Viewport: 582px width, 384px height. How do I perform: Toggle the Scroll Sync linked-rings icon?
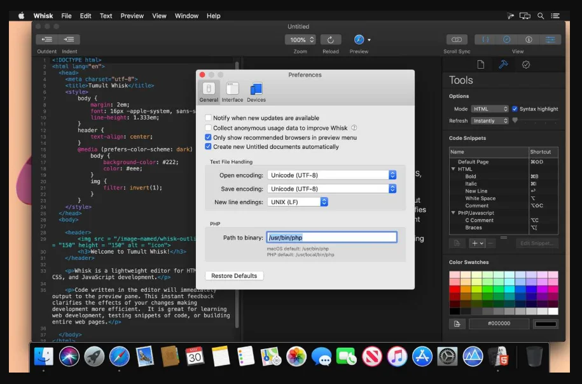pyautogui.click(x=457, y=39)
